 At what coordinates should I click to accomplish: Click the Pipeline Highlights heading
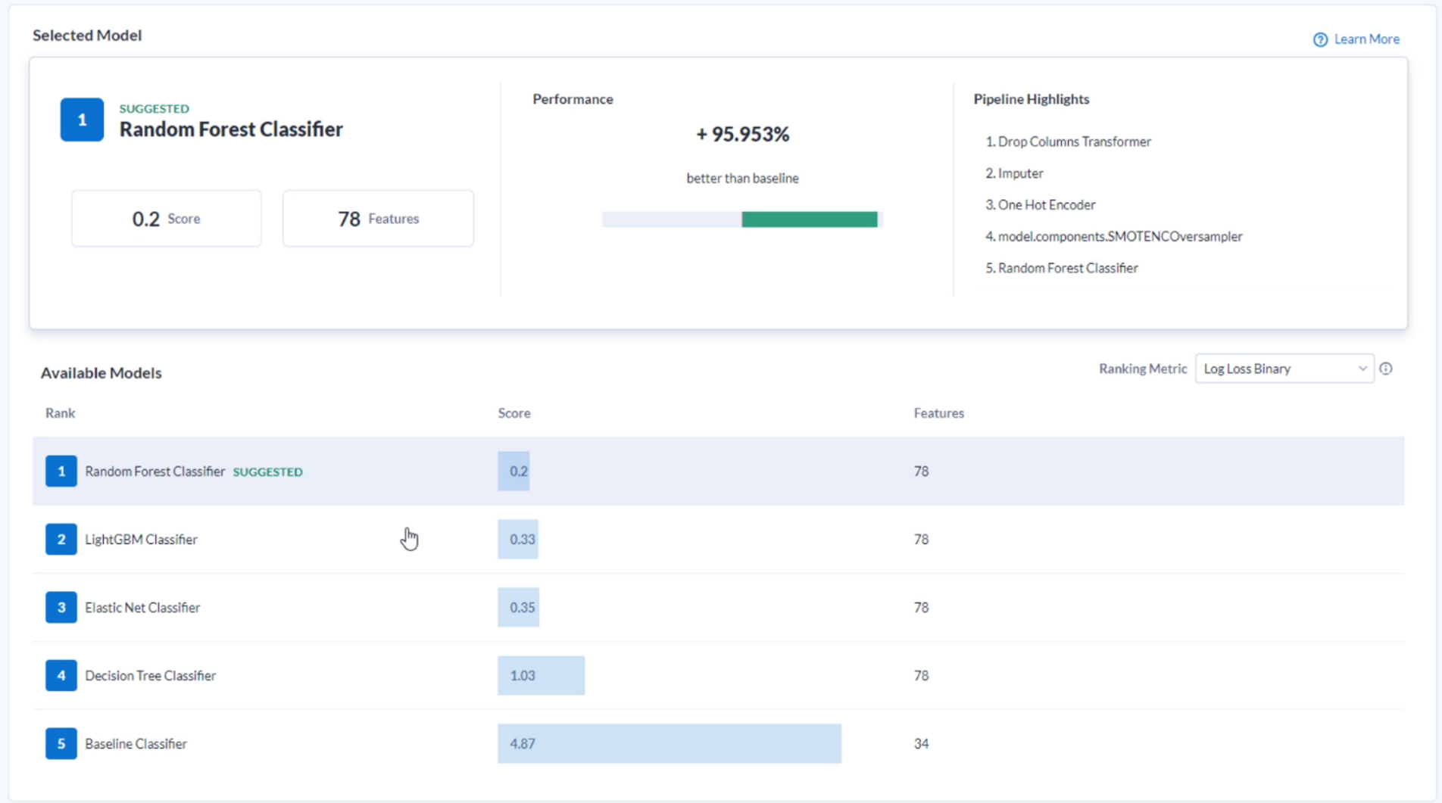1031,99
